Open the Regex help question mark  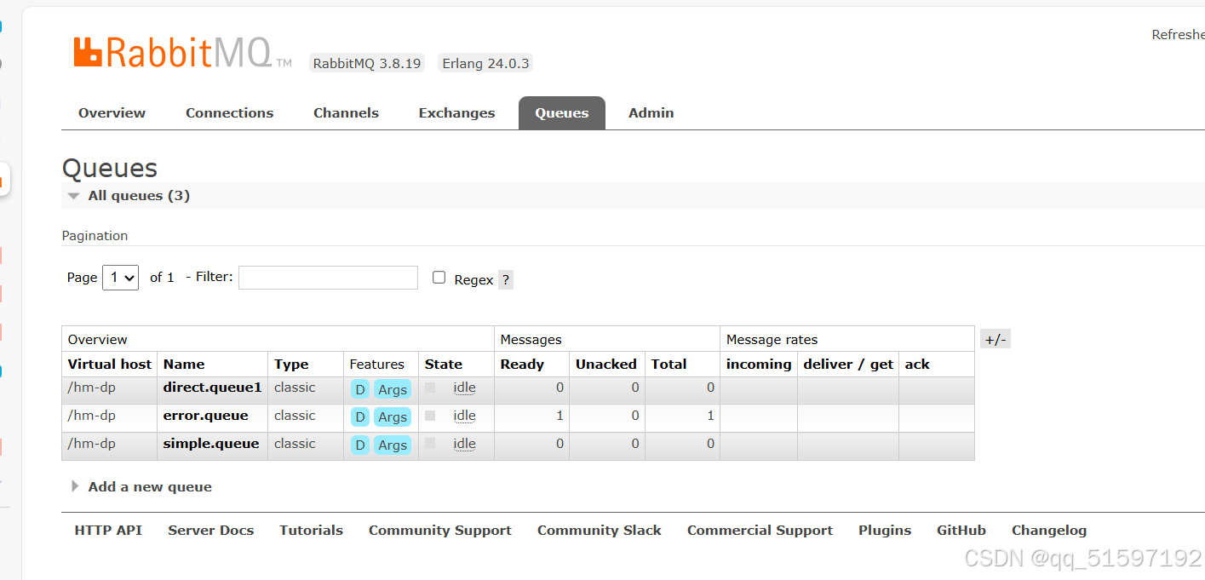(x=506, y=279)
